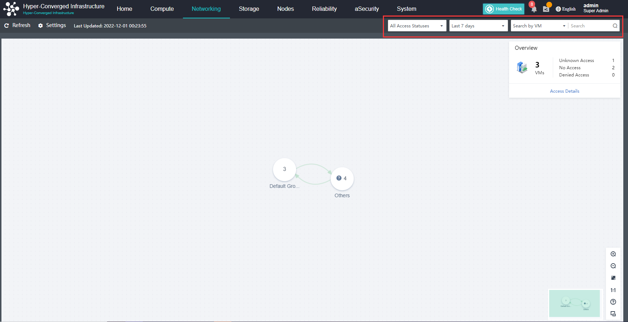
Task: Zoom out on the topology map
Action: [613, 266]
